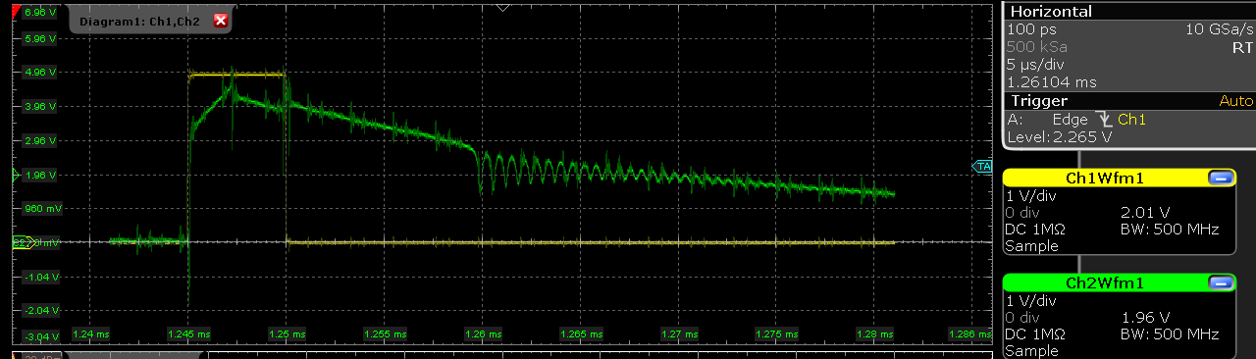
Task: Minimize the Ch1Wfm1 signal panel
Action: pos(1221,178)
